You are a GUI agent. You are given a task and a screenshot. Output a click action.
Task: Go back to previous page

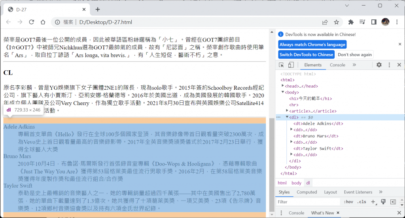pos(8,22)
